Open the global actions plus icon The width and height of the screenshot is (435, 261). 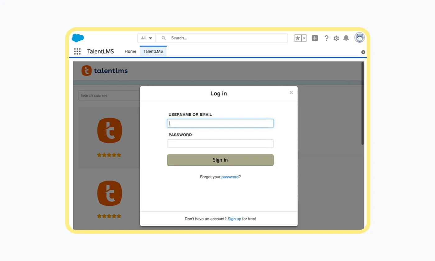tap(315, 38)
